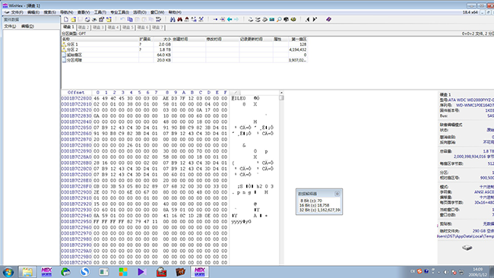Open the 文件(L) menu in left panel

coord(10,26)
